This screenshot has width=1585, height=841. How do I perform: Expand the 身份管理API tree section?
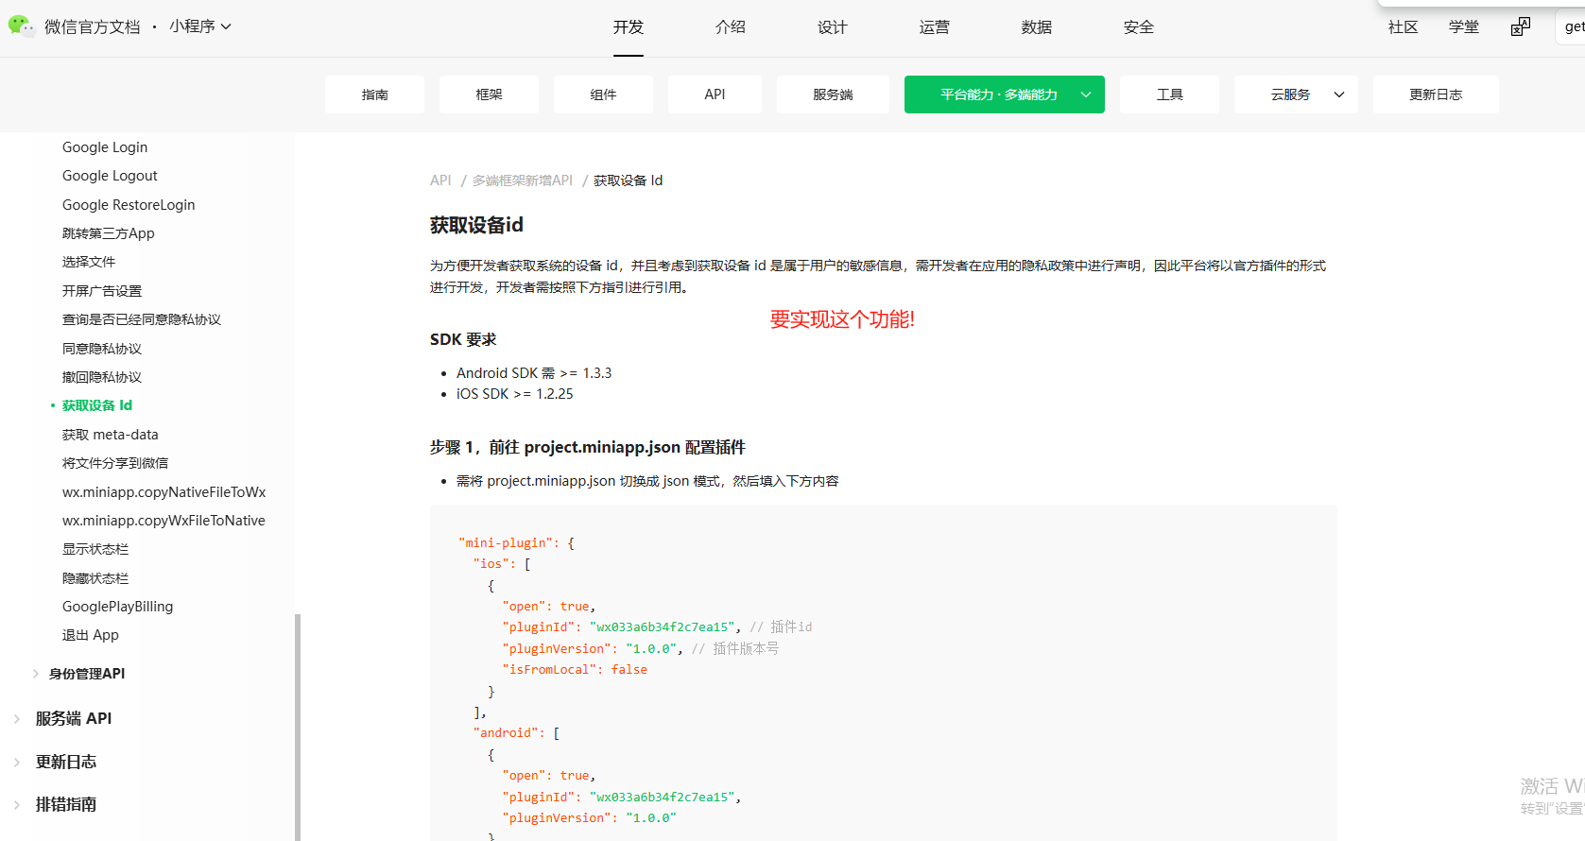[36, 674]
